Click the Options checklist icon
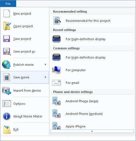 pyautogui.click(x=7, y=104)
